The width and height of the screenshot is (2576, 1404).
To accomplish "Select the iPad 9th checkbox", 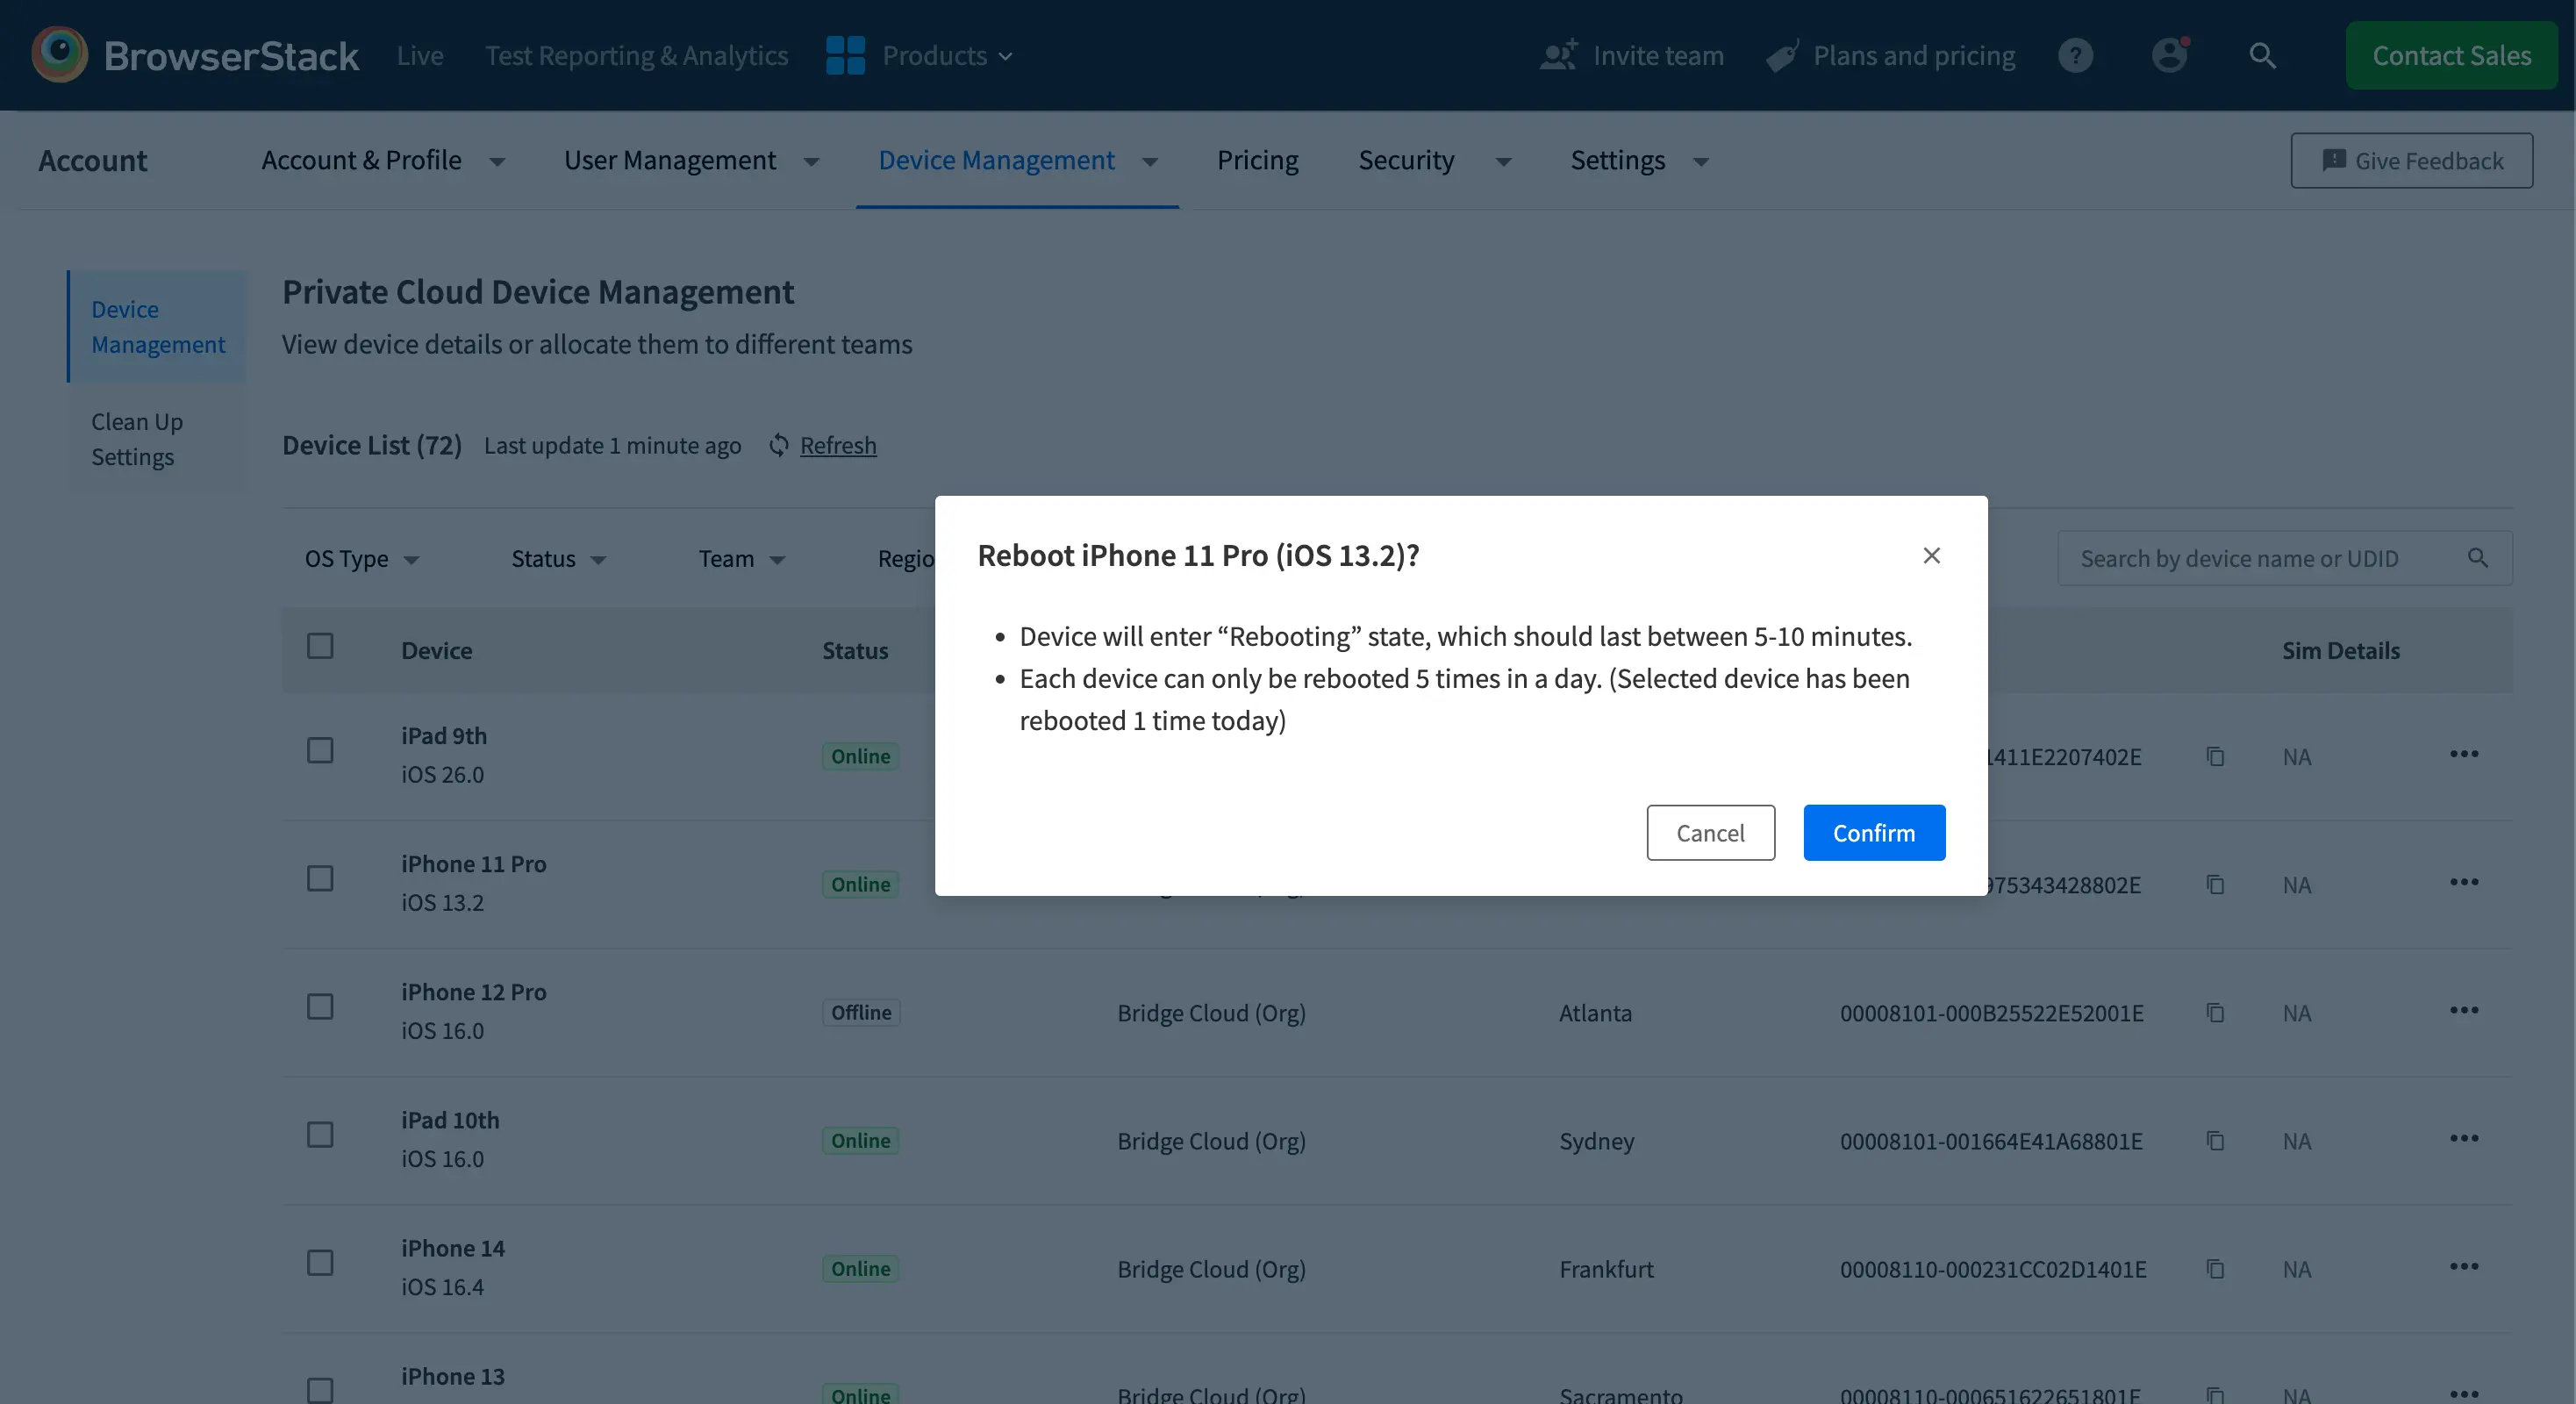I will coord(320,751).
